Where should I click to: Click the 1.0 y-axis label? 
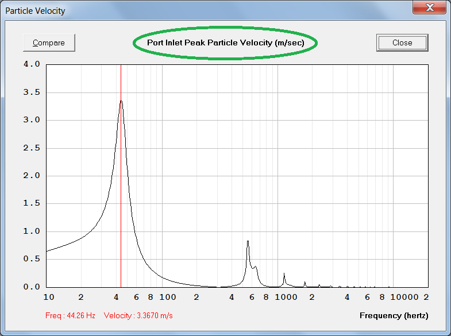[x=32, y=231]
